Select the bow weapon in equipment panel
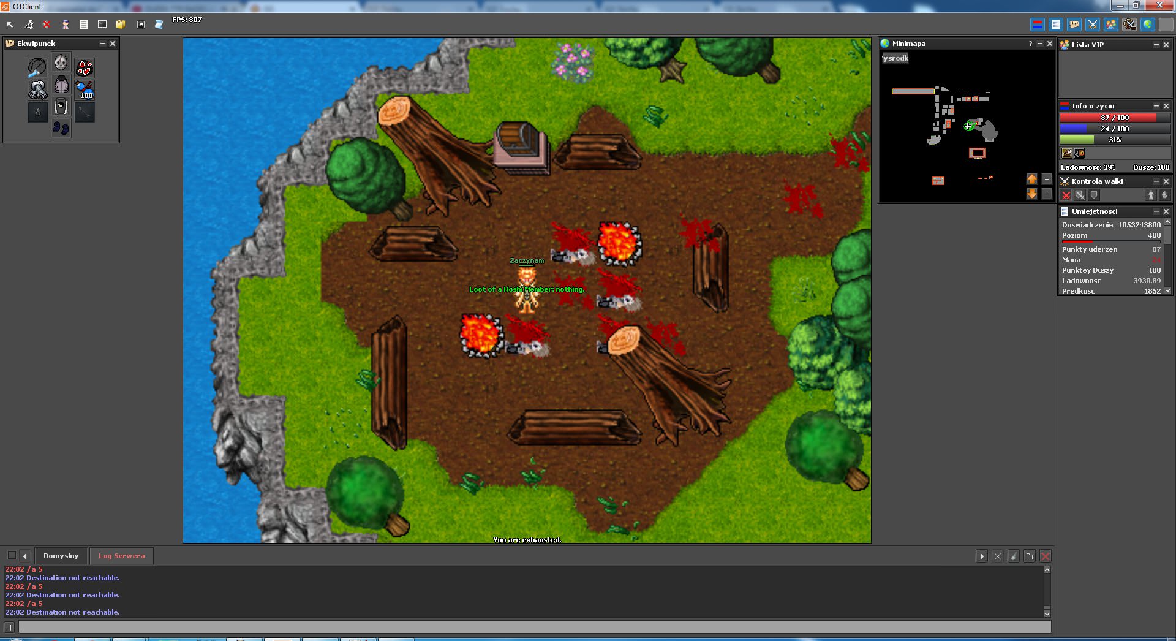1176x641 pixels. 37,67
